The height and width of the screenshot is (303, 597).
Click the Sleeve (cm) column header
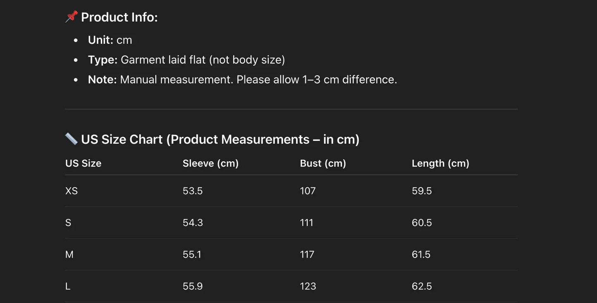click(211, 163)
